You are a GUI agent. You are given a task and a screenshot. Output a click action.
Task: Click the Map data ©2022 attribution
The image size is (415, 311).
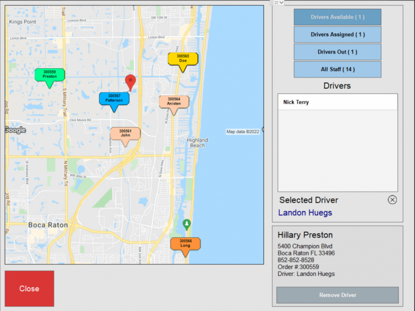243,132
